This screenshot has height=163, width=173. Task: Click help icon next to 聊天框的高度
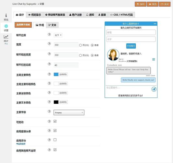click(49, 54)
